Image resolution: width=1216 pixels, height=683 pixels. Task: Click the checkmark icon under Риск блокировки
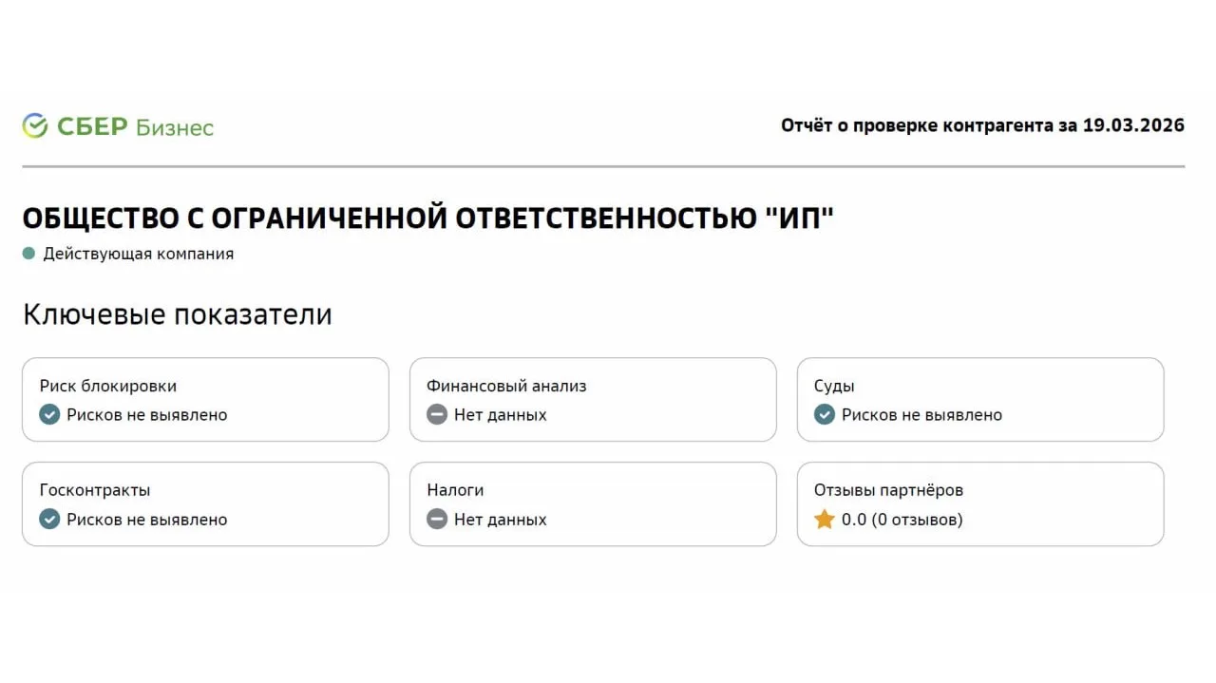click(x=49, y=415)
